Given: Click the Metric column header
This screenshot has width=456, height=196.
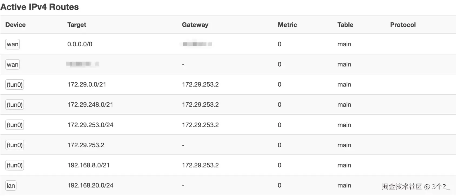Looking at the screenshot, I should pos(287,25).
